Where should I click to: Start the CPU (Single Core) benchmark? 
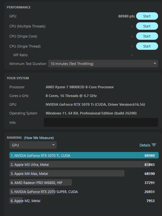(x=147, y=36)
